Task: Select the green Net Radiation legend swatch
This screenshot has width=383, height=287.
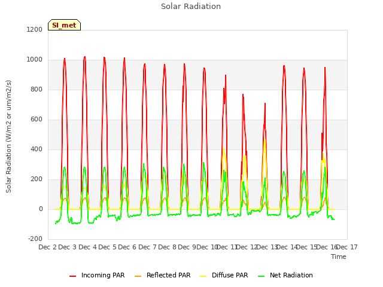Action: (262, 276)
